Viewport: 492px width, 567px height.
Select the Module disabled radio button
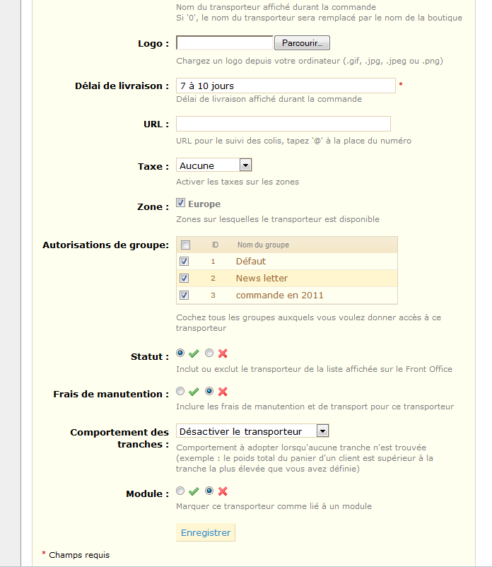pos(209,491)
